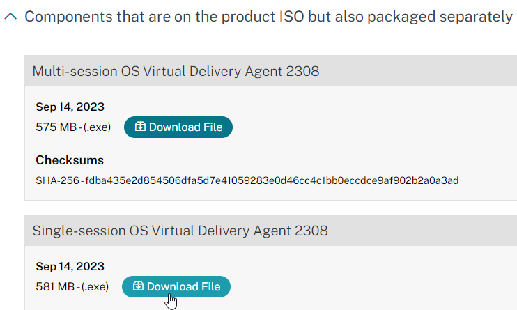
Task: Collapse the components section using the chevron arrow
Action: [10, 16]
